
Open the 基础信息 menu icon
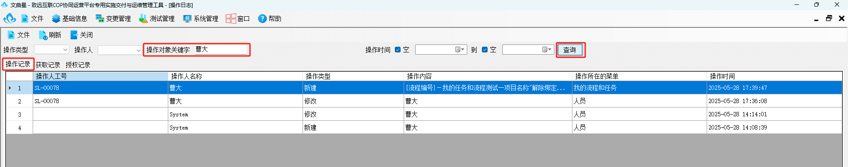pos(56,19)
